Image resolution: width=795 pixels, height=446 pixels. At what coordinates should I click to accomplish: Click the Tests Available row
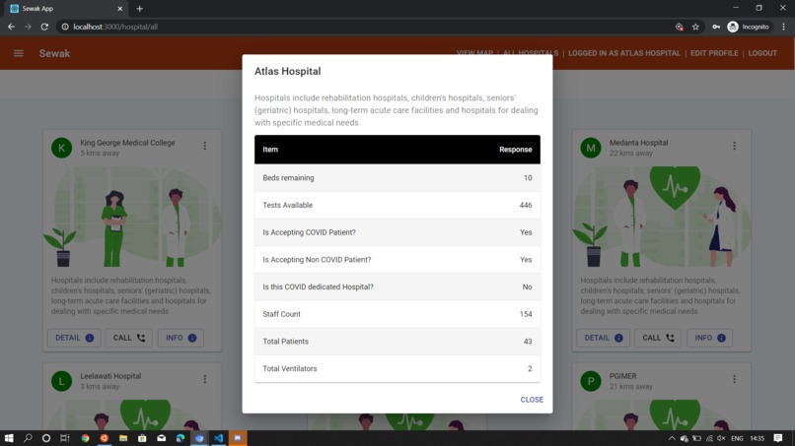tap(397, 205)
